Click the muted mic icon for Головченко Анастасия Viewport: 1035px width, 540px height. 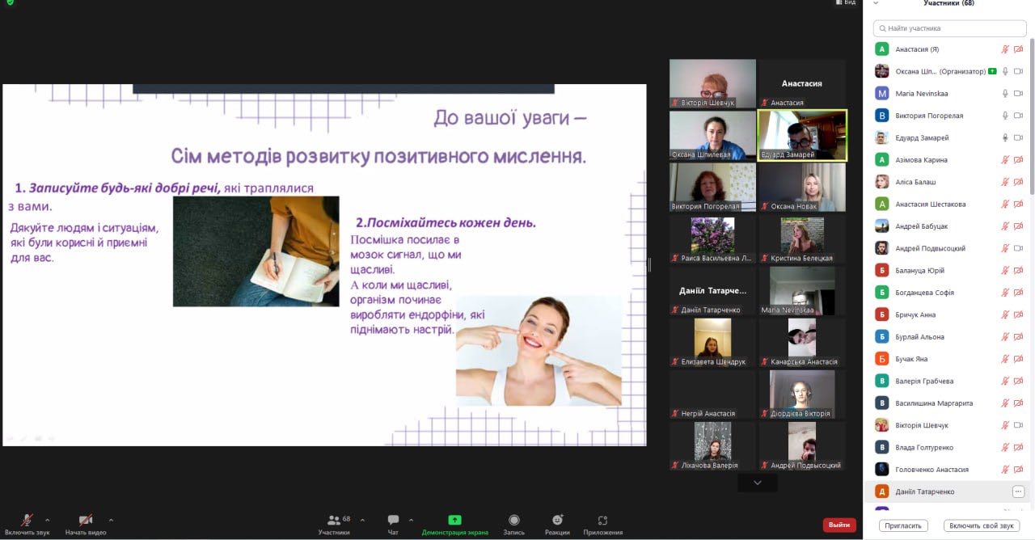tap(1006, 469)
